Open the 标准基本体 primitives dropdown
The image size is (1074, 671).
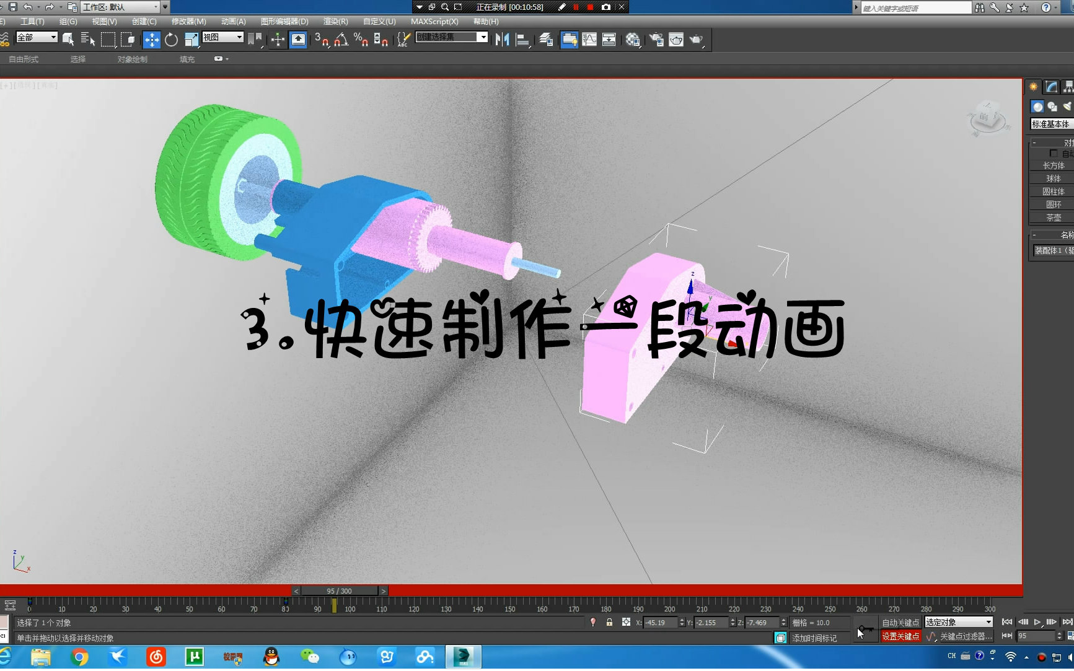1052,124
